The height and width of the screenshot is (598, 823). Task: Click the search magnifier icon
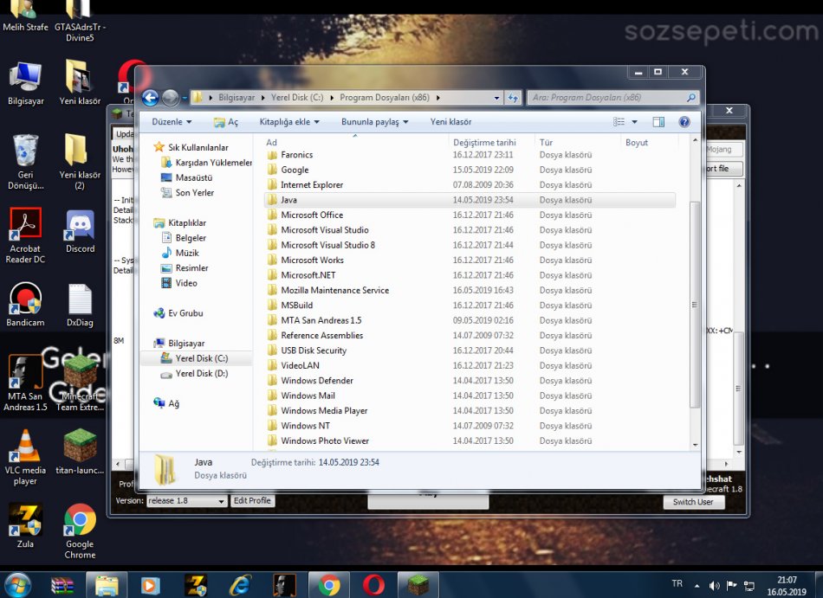[691, 98]
